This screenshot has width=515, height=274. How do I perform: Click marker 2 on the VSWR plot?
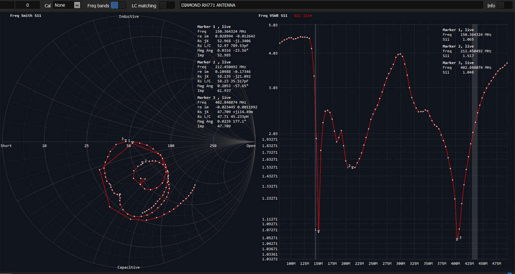[352, 167]
